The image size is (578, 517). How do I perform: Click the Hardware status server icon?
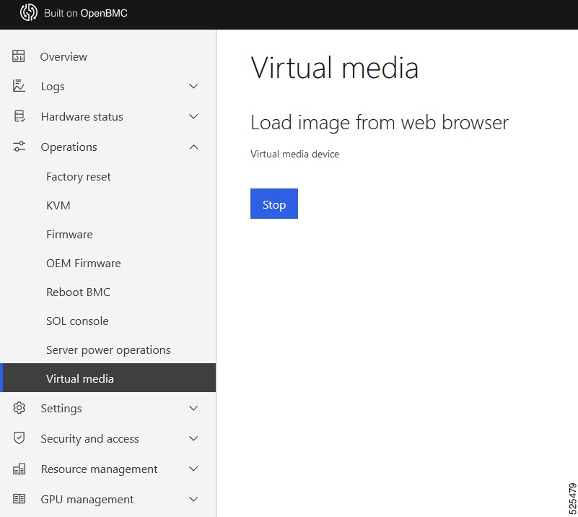pos(19,116)
